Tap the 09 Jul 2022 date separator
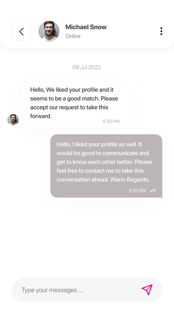The height and width of the screenshot is (309, 174). point(87,67)
